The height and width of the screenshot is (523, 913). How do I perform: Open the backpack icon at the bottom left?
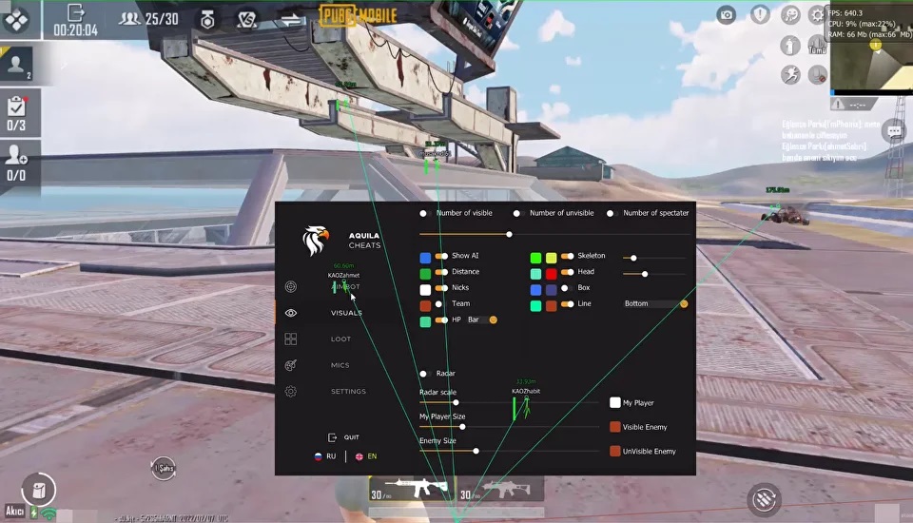coord(38,490)
